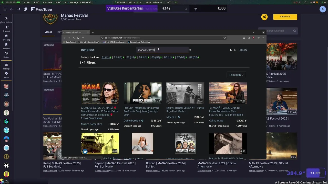Click the FreeTube Search Channel field
The height and width of the screenshot is (184, 328).
point(278,31)
